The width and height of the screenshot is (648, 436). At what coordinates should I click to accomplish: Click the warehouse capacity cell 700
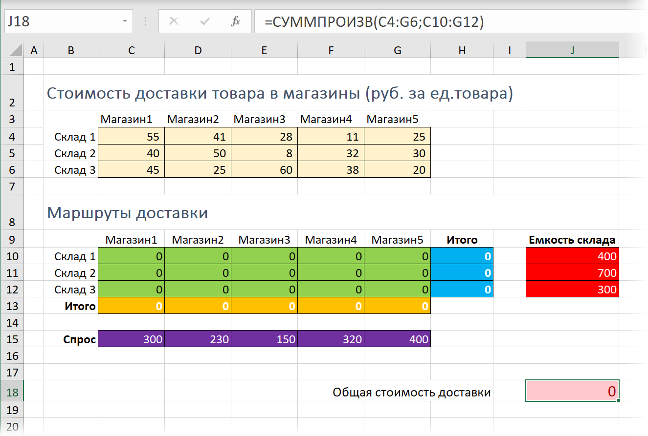tap(572, 272)
